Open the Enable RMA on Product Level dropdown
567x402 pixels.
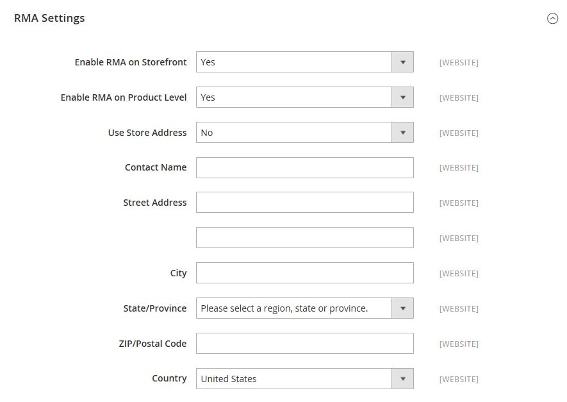click(294, 97)
